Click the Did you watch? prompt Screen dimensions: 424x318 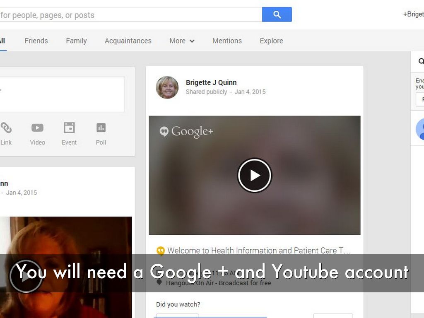click(x=178, y=304)
